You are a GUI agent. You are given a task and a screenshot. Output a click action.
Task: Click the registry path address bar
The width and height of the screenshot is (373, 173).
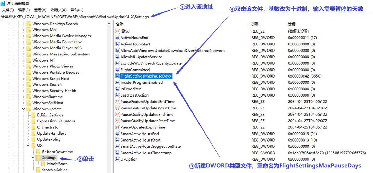tap(187, 17)
